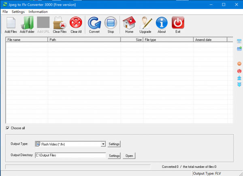Click the Open output directory button
Image resolution: width=243 pixels, height=176 pixels.
[x=129, y=156]
